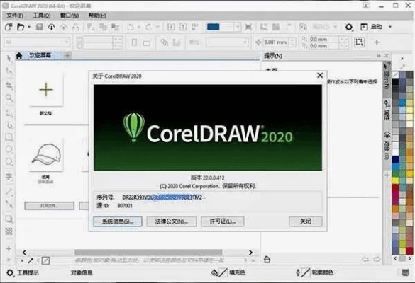Click the serial number text in dialog

tap(162, 197)
